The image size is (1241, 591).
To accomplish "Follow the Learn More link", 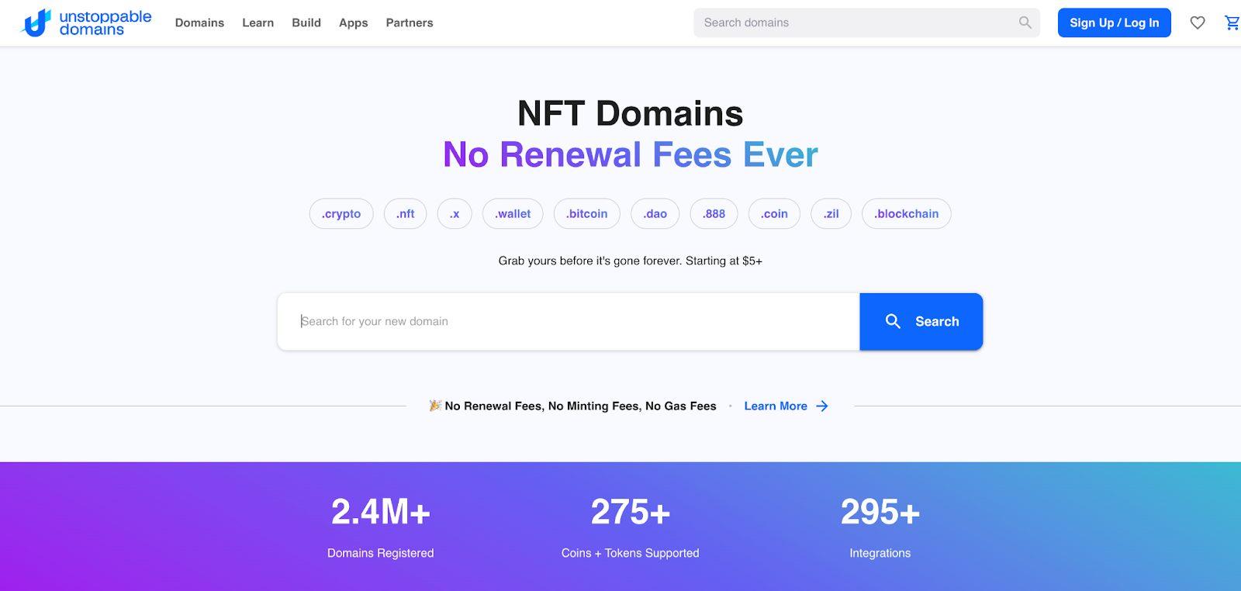I will (x=776, y=406).
